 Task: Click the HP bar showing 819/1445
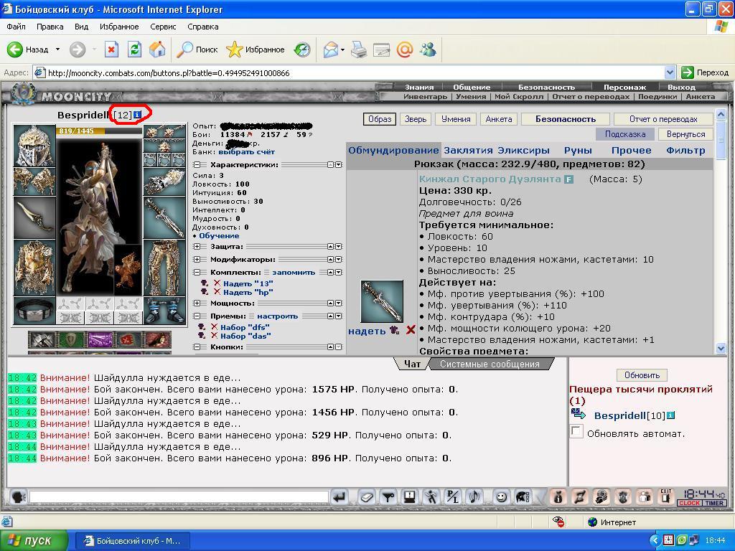tap(99, 131)
